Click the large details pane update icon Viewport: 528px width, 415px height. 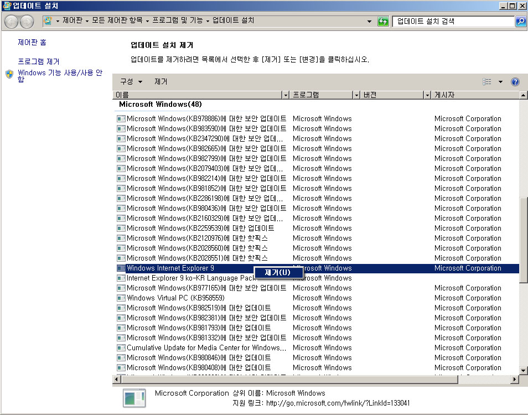coord(134,398)
